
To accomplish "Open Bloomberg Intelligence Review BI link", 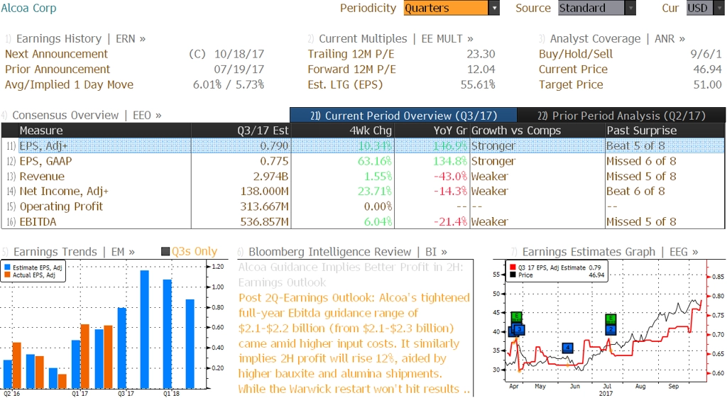I will pos(348,252).
